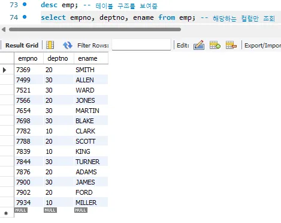Select the empno cell 7902
The image size is (281, 223).
click(x=29, y=192)
